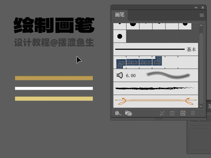Screen dimensions: 211x158
Task: Select the orange ornamental arrow brush
Action: pos(156,101)
